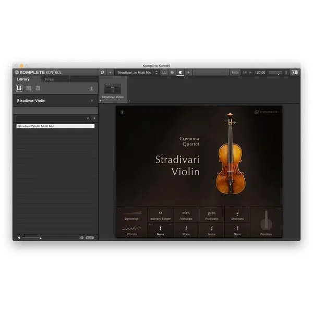Click the EDIT button

(90, 238)
